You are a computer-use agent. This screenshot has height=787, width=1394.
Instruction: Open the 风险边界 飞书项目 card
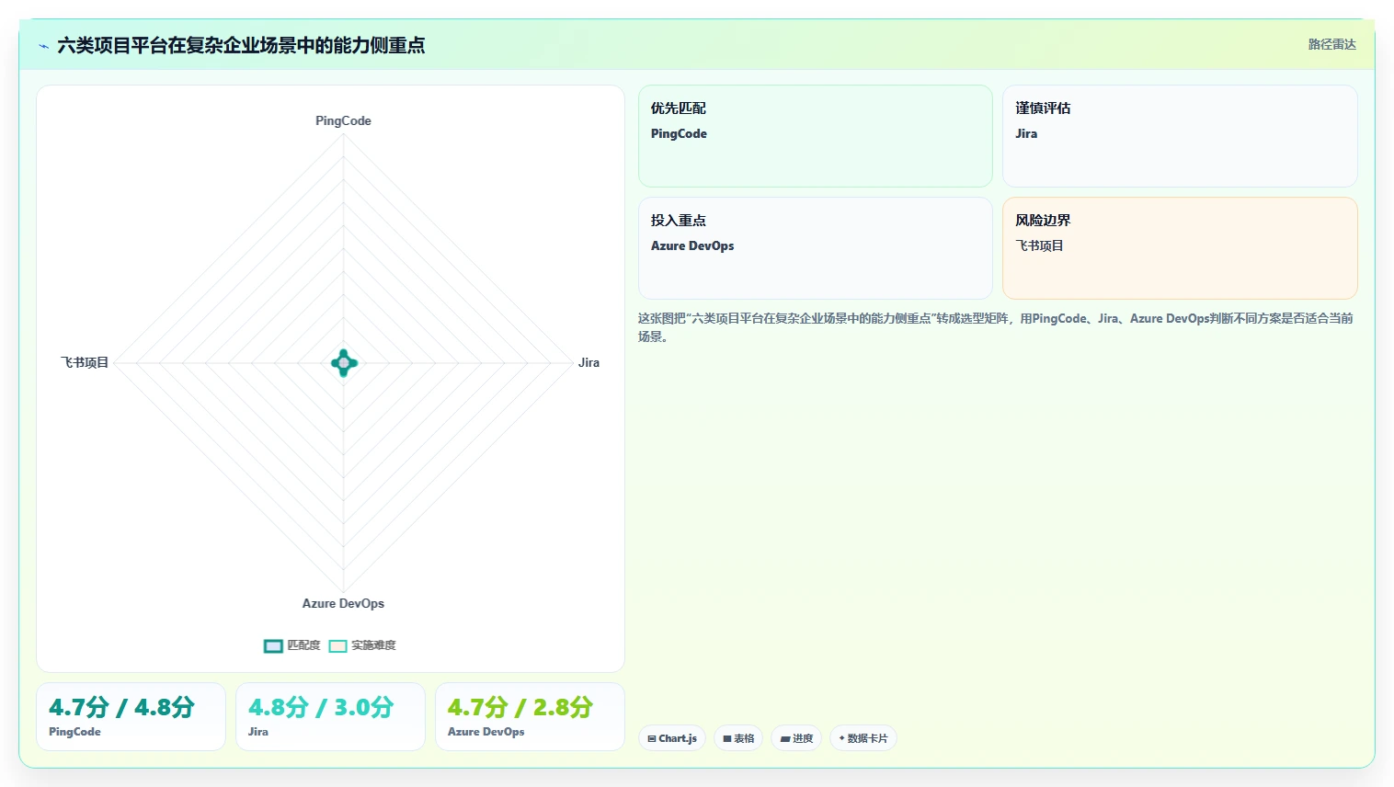1180,248
